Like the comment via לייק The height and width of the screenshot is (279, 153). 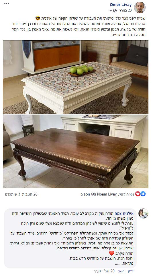point(130,271)
